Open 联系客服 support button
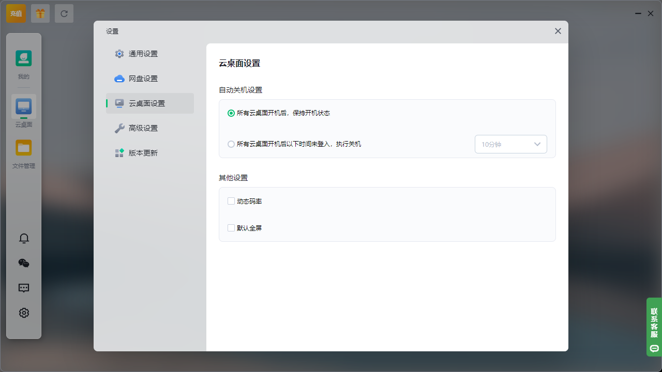This screenshot has height=372, width=662. click(x=654, y=327)
